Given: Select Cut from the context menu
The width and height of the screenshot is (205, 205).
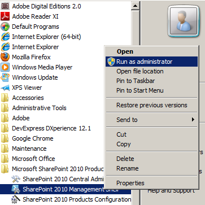Looking at the screenshot, I should coord(151,134).
